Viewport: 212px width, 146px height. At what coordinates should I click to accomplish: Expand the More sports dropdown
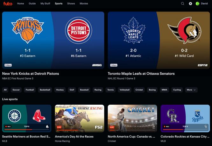(x=191, y=90)
